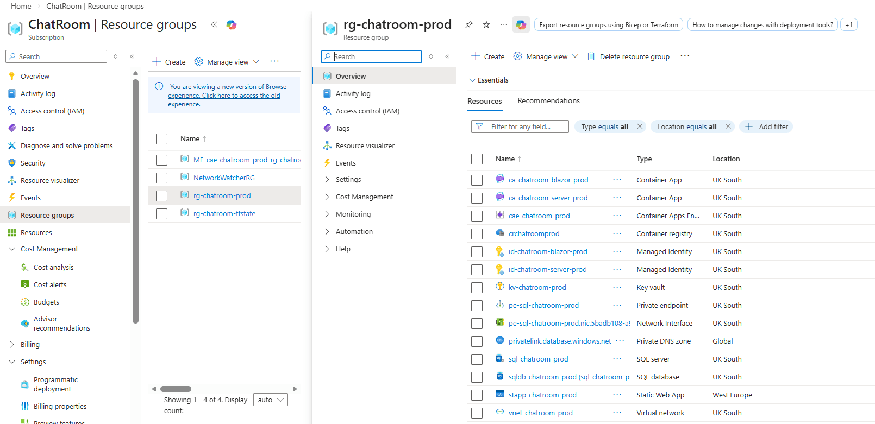The height and width of the screenshot is (424, 875).
Task: Open the Display count auto dropdown
Action: (x=270, y=400)
